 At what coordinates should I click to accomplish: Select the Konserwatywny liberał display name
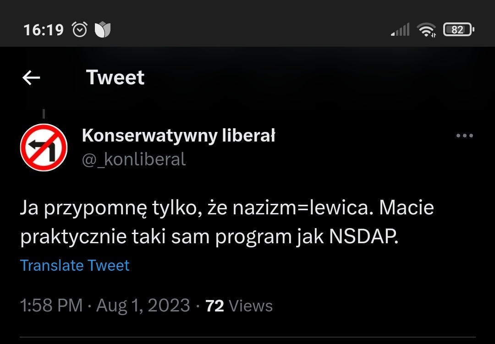(x=178, y=136)
